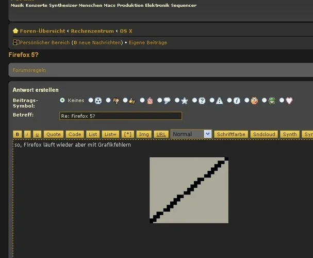Apply underline with the u button

click(37, 134)
